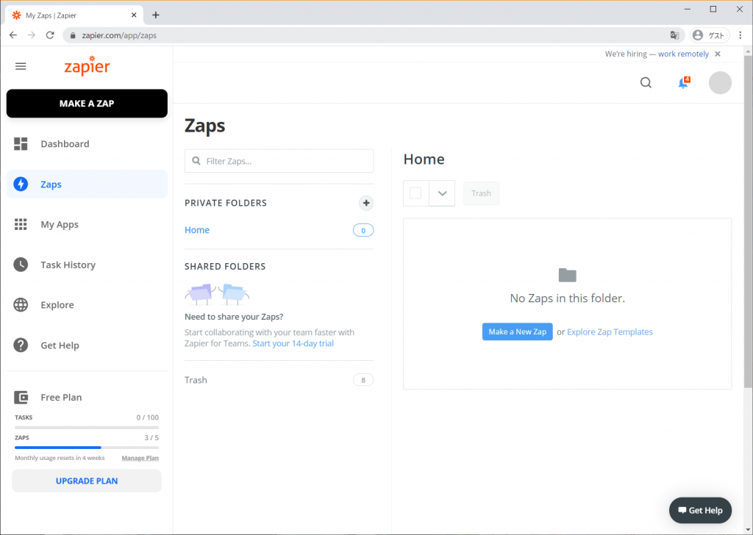
Task: Click the Task History clock icon
Action: 21,265
